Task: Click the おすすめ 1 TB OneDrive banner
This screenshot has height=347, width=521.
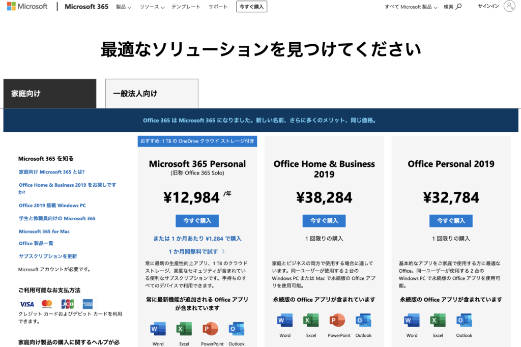Action: [x=197, y=141]
